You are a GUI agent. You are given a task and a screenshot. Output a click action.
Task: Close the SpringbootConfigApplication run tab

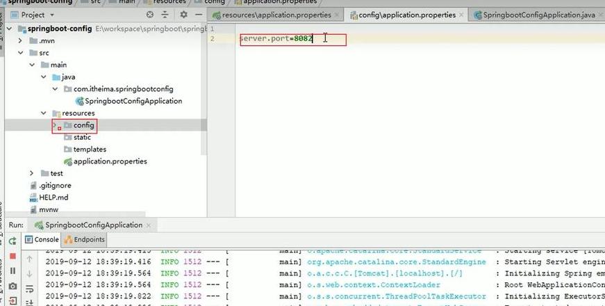coord(148,225)
